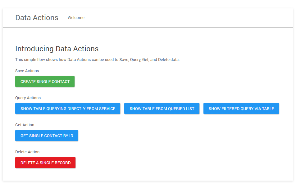Open the Welcome navigation item
This screenshot has width=296, height=189.
pyautogui.click(x=76, y=18)
